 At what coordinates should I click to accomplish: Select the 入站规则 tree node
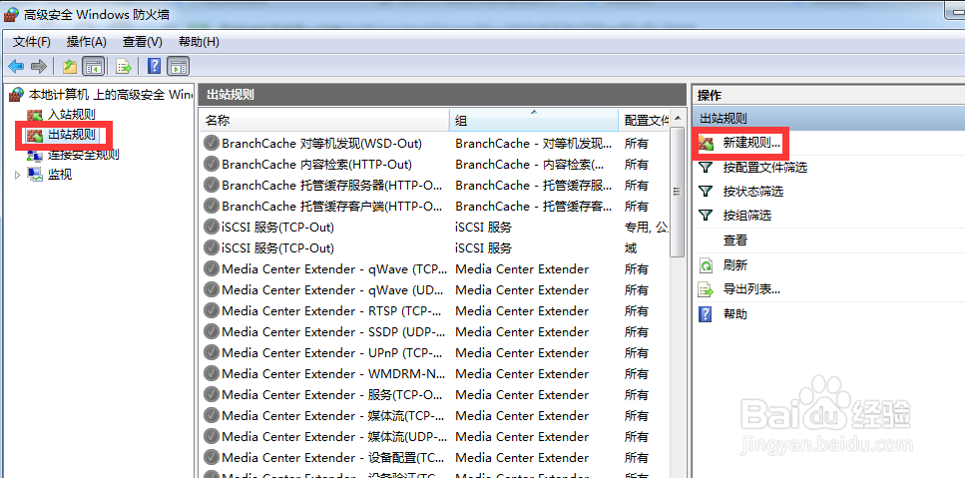coord(72,115)
